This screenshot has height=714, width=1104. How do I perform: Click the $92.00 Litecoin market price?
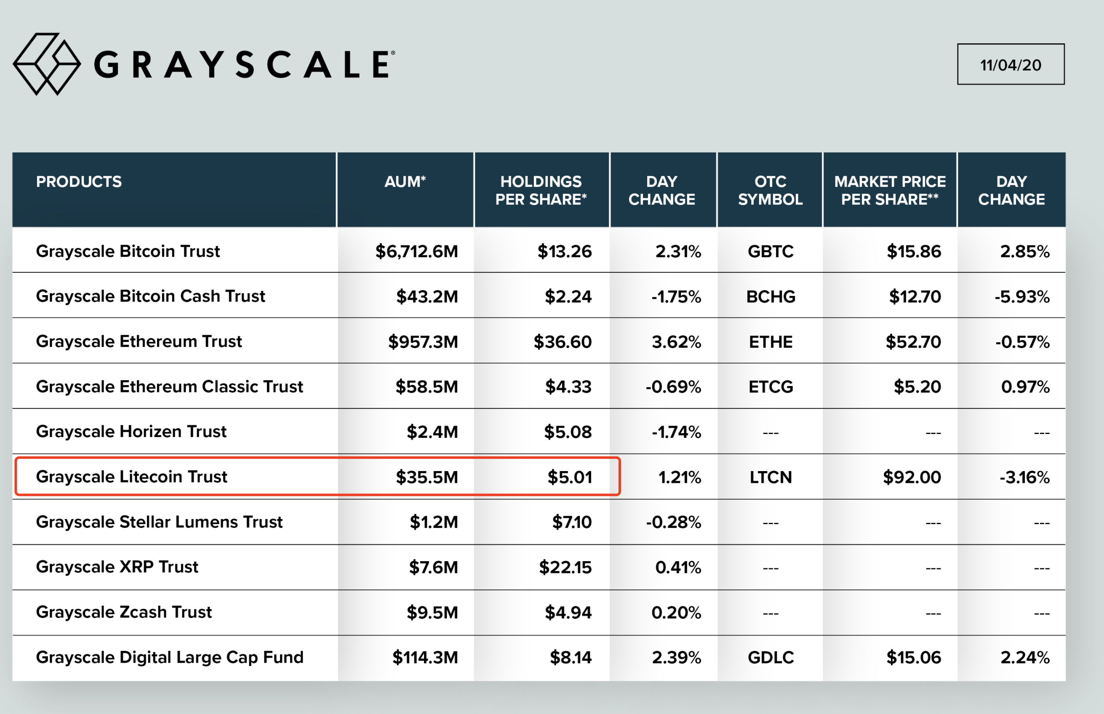click(x=912, y=477)
